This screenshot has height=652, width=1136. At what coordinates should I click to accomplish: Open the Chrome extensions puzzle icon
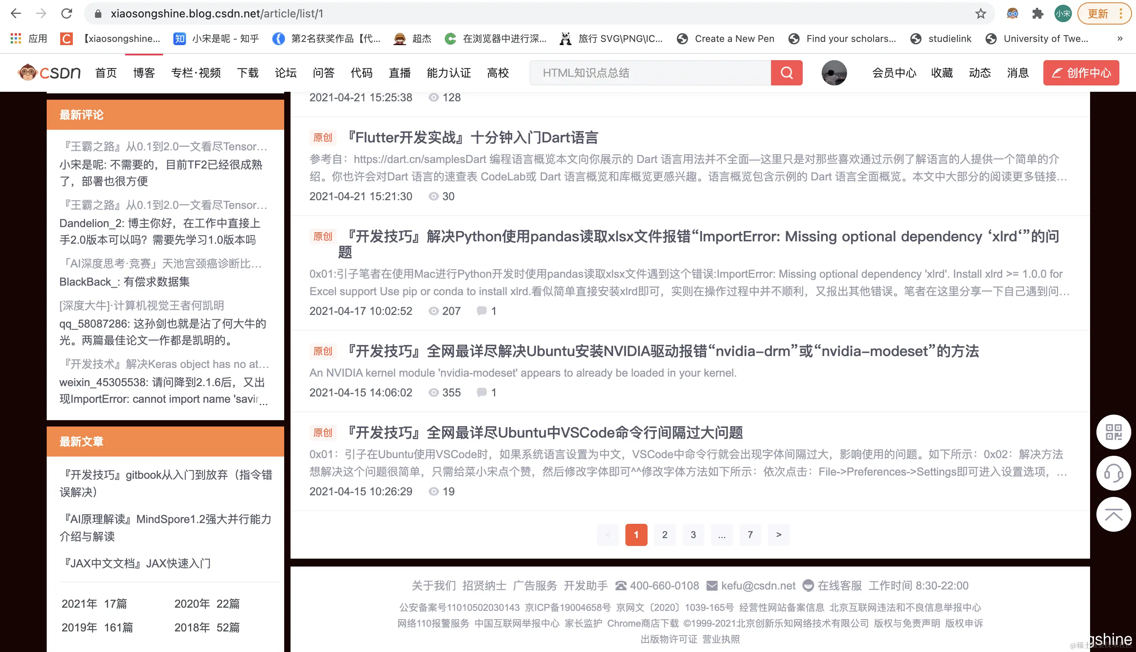click(x=1037, y=13)
